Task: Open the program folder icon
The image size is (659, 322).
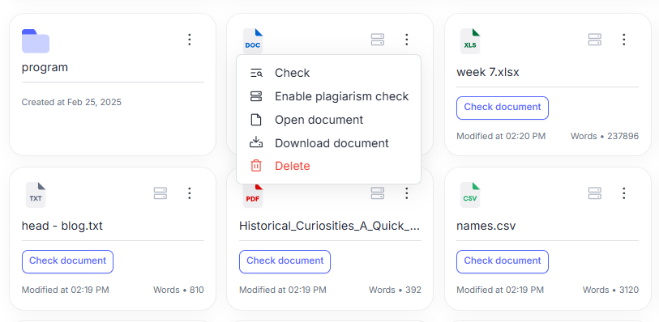Action: [36, 41]
